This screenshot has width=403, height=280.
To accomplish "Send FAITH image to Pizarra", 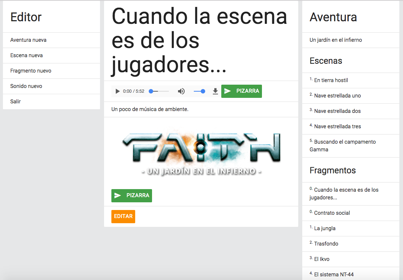I will tap(132, 196).
